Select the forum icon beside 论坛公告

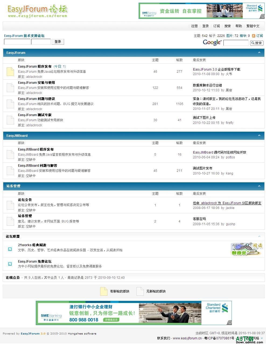pyautogui.click(x=10, y=205)
